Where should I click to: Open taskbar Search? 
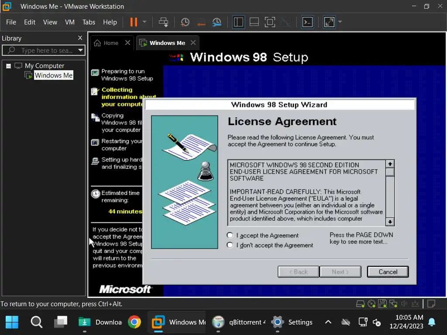[x=37, y=322]
